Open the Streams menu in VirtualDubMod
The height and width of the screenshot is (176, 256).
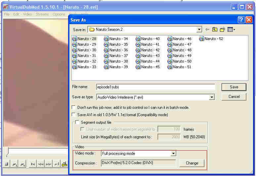coord(42,14)
